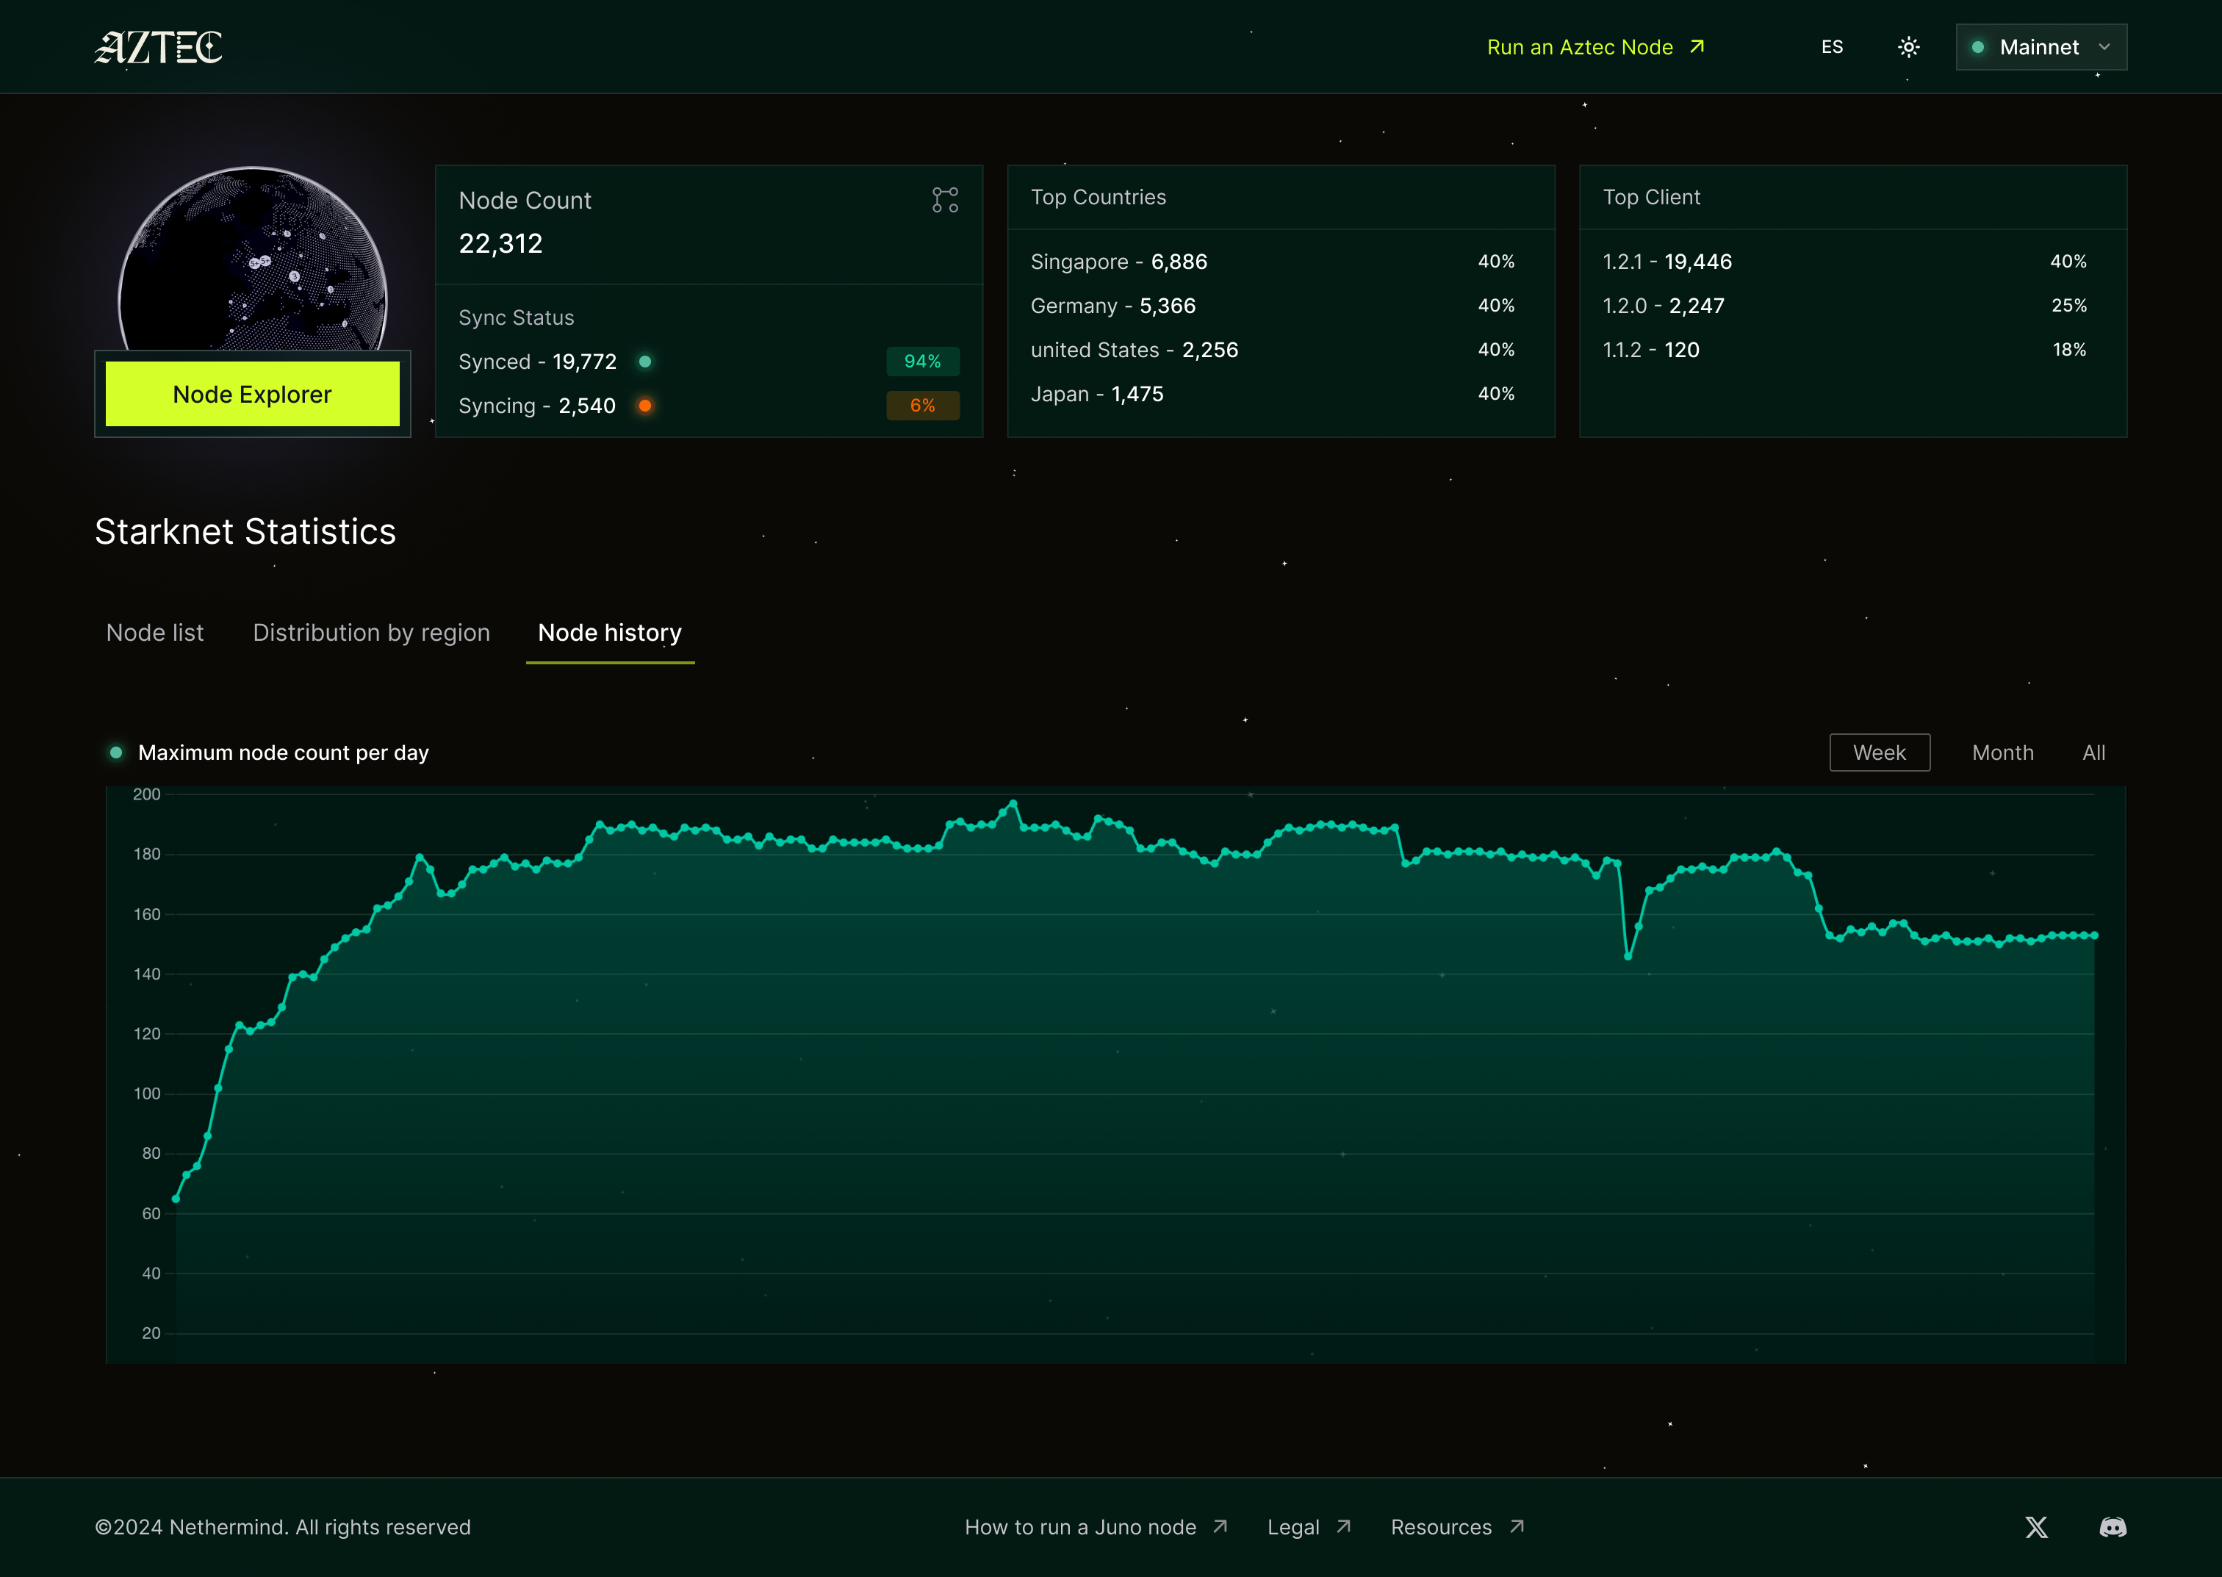This screenshot has width=2222, height=1577.
Task: Click the 200 y-axis label
Action: (146, 794)
